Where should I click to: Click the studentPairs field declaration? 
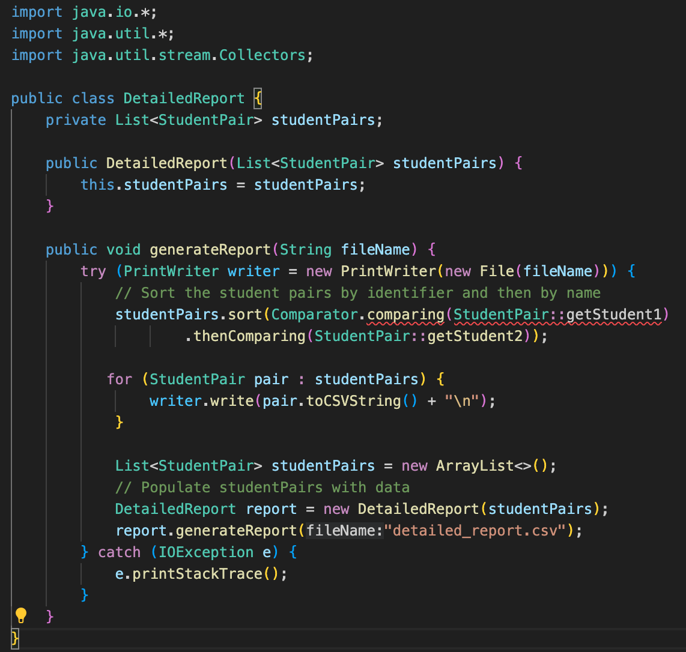click(324, 119)
